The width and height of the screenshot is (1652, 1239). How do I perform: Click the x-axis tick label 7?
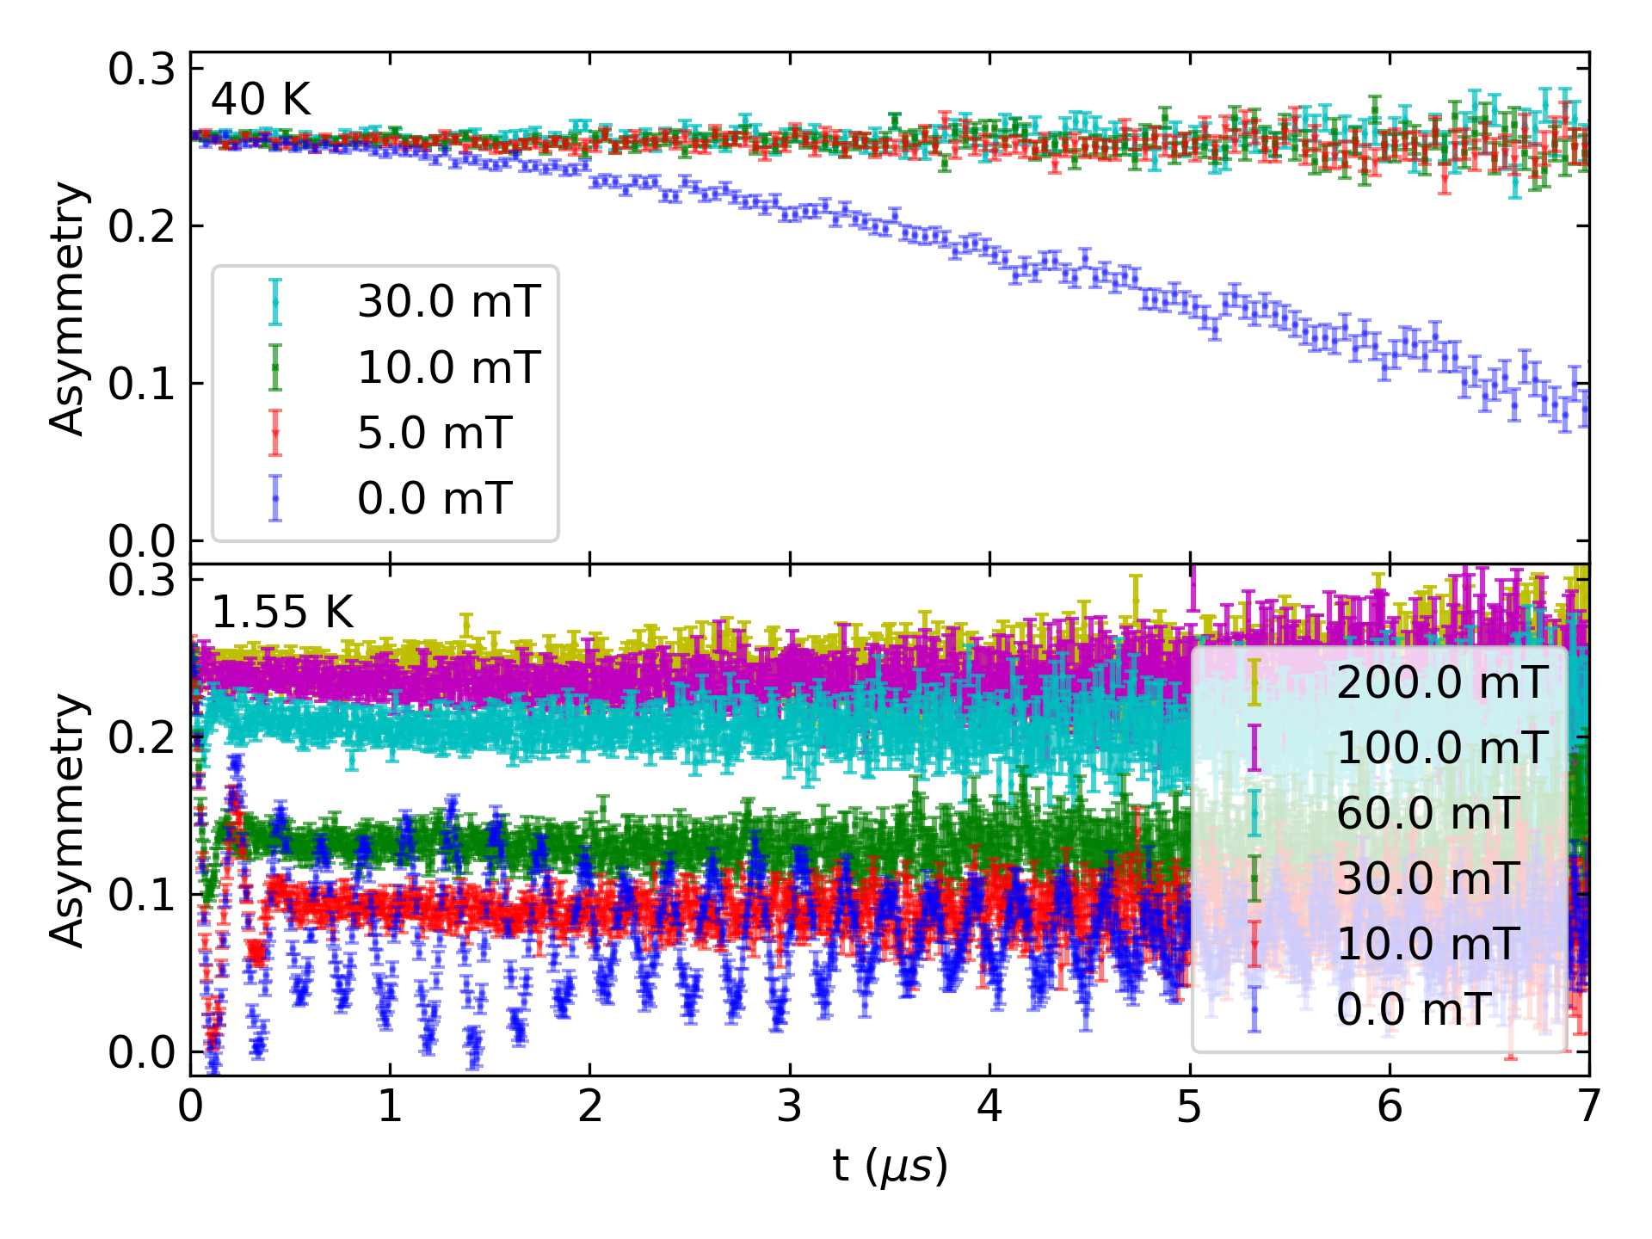(1588, 1106)
